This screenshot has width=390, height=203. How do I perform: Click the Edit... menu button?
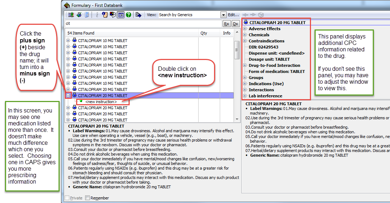(233, 15)
